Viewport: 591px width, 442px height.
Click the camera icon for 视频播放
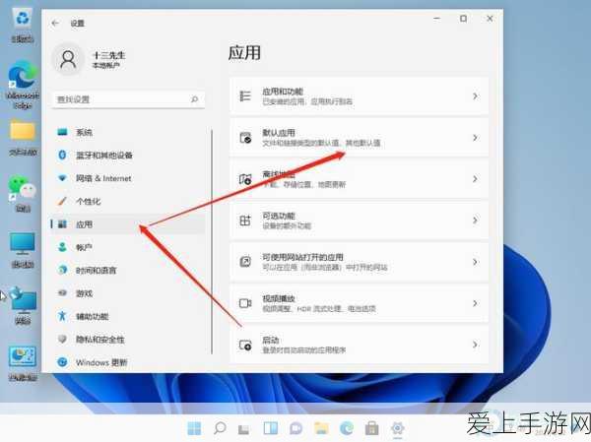[x=245, y=303]
